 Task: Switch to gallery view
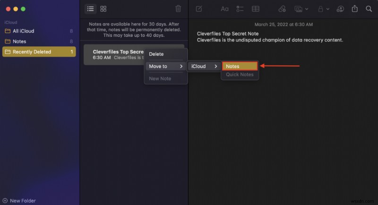coord(103,9)
